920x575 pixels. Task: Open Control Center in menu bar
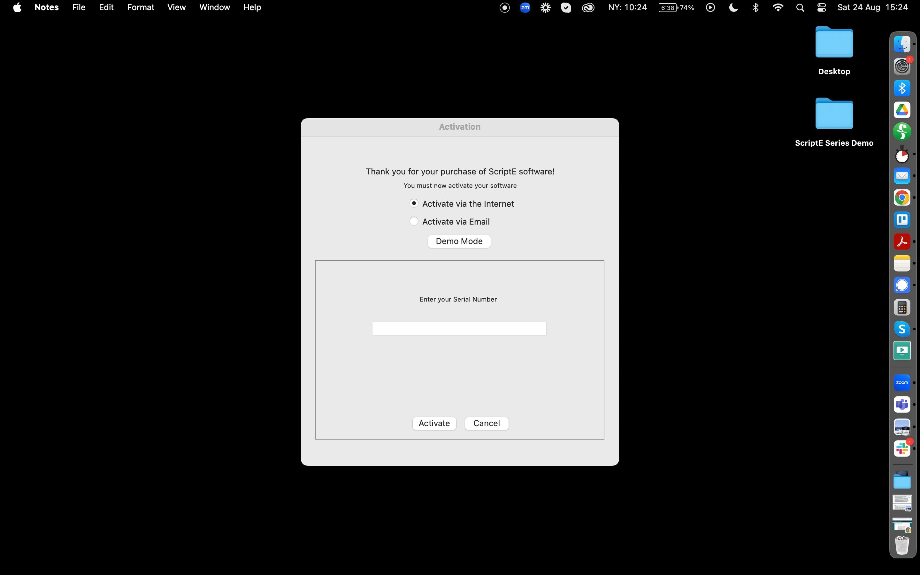click(821, 7)
